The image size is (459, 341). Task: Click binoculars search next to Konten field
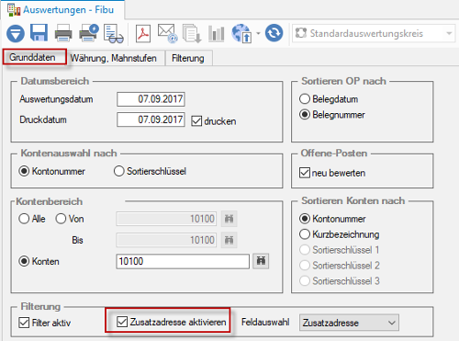(x=261, y=261)
